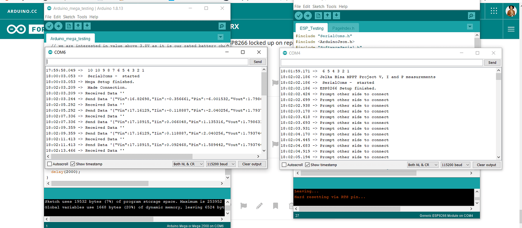The image size is (522, 228).
Task: Click Upload arrow icon in ESP_Testing window
Action: (308, 15)
